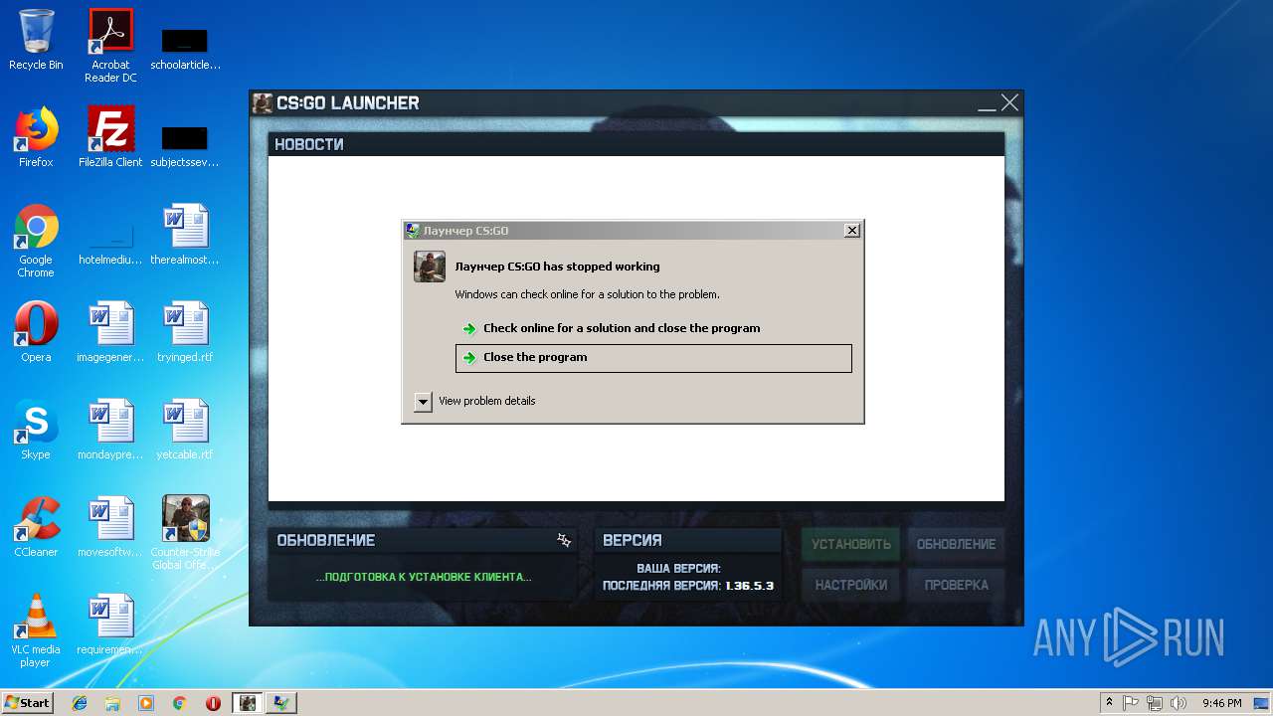Open the volume speaker tray icon

1179,703
